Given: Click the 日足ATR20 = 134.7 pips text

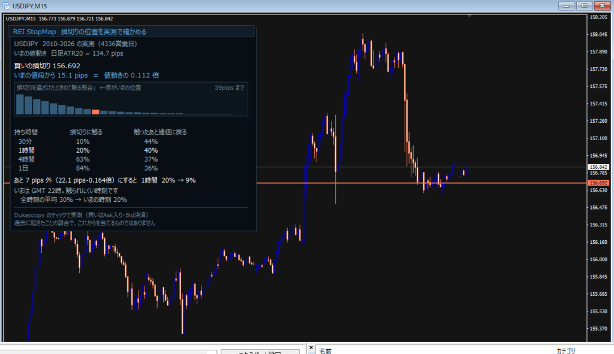Looking at the screenshot, I should [x=88, y=53].
